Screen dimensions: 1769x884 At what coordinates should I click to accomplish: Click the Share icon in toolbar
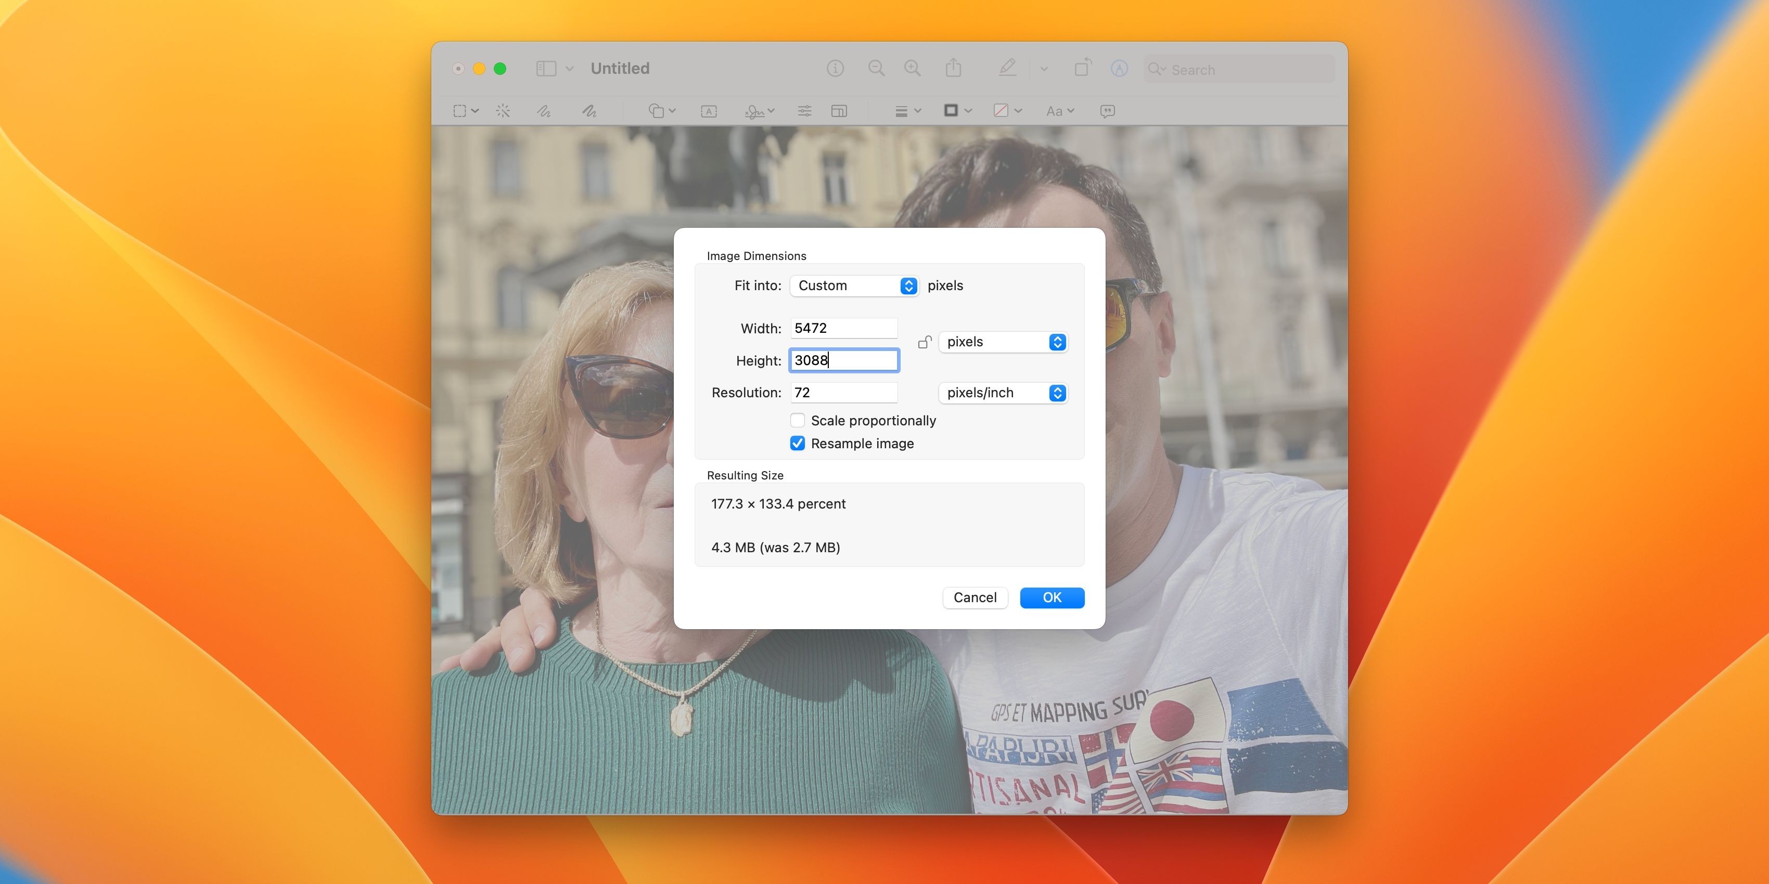(953, 67)
